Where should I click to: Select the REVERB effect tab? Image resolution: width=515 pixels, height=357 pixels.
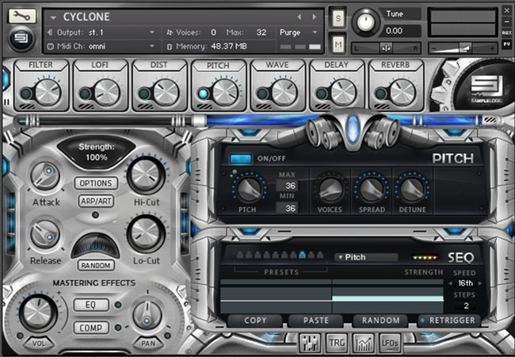(x=395, y=63)
